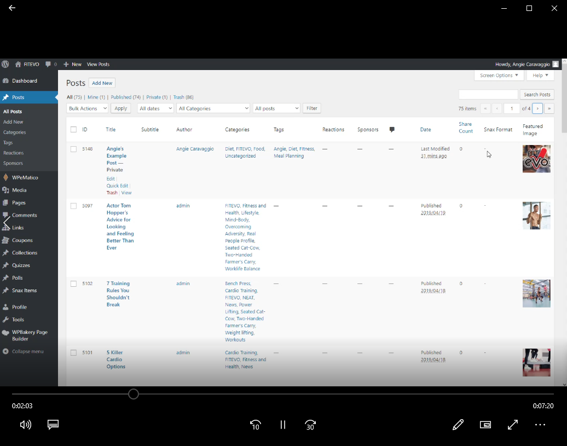The image size is (567, 446).
Task: Go to Dashboard in the sidebar
Action: pos(25,81)
